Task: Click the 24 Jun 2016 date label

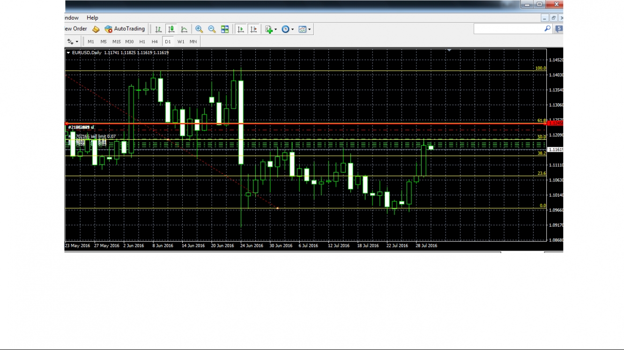Action: [251, 246]
